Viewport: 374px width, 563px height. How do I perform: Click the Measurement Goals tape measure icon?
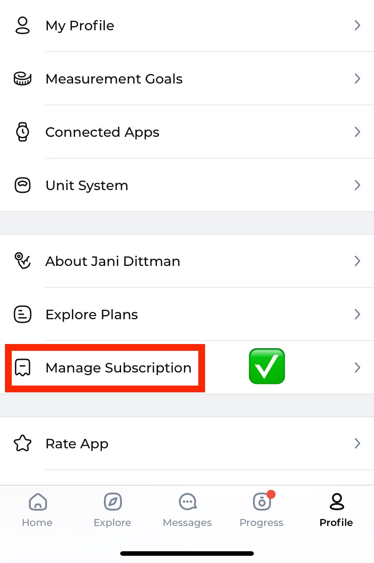coord(22,79)
